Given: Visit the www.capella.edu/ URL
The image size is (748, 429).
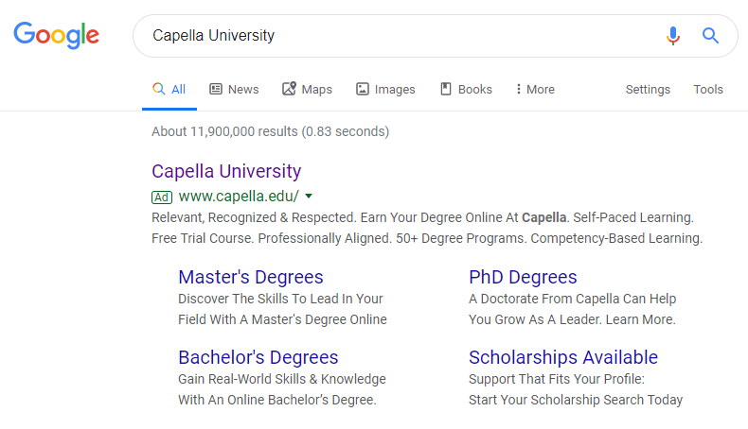Looking at the screenshot, I should [239, 196].
